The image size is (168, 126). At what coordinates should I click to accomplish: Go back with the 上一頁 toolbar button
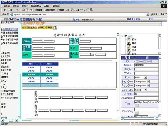coord(8,10)
